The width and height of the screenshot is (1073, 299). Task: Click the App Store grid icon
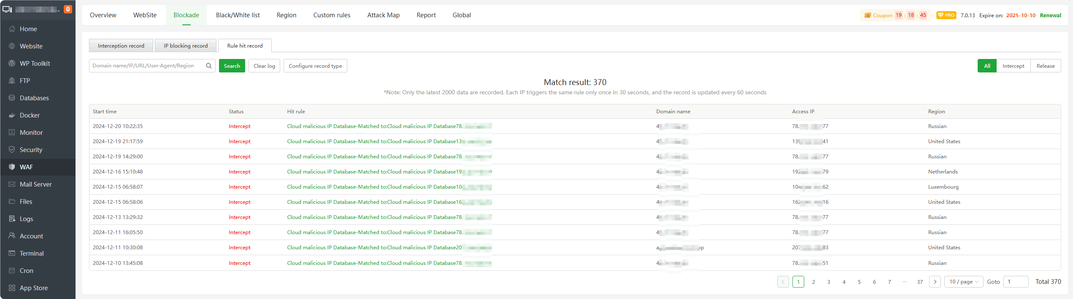(12, 288)
